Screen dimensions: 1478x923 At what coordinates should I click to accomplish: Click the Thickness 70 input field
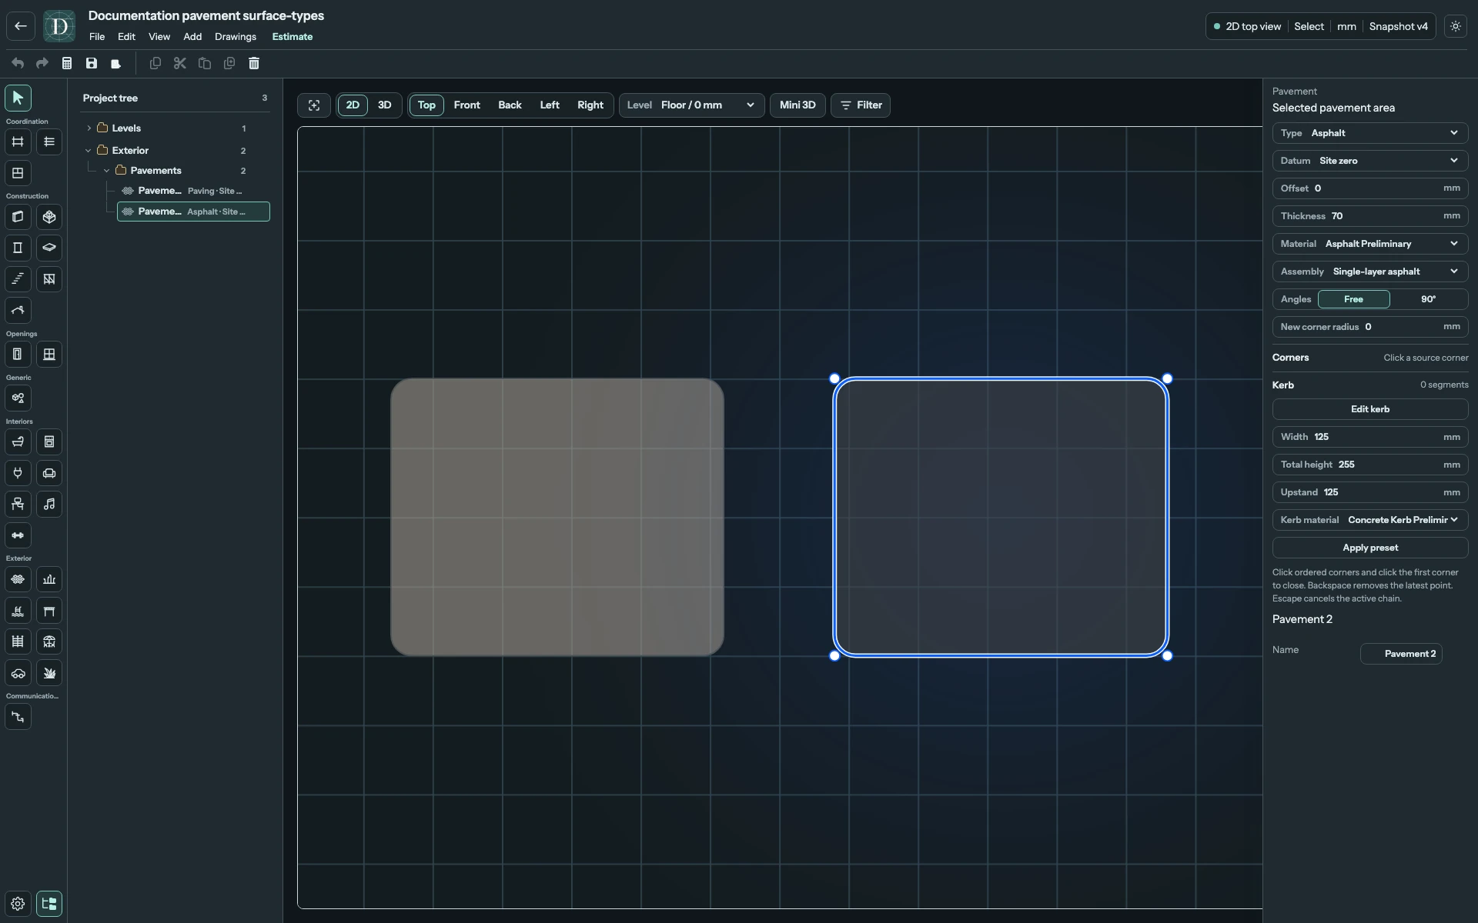pos(1370,216)
